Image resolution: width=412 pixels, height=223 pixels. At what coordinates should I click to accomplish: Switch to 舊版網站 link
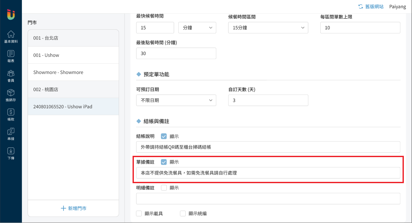pos(371,7)
